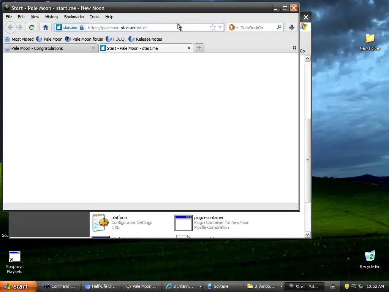This screenshot has width=389, height=292.
Task: Click the Start - Pal... taskbar button
Action: [x=304, y=286]
